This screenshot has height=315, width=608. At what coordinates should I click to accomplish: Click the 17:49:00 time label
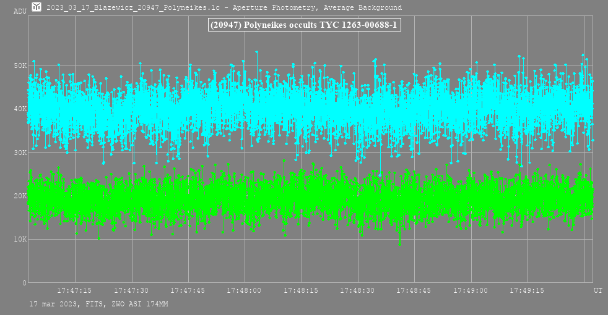coord(471,290)
